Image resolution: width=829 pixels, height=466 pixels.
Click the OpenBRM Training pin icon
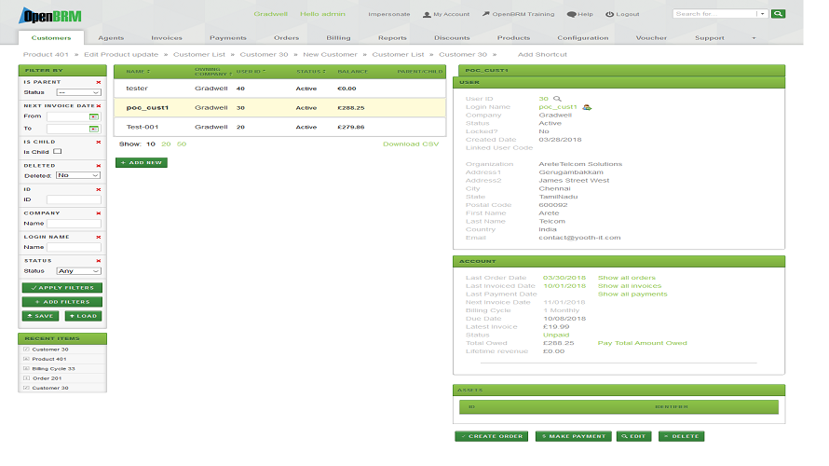(x=486, y=14)
